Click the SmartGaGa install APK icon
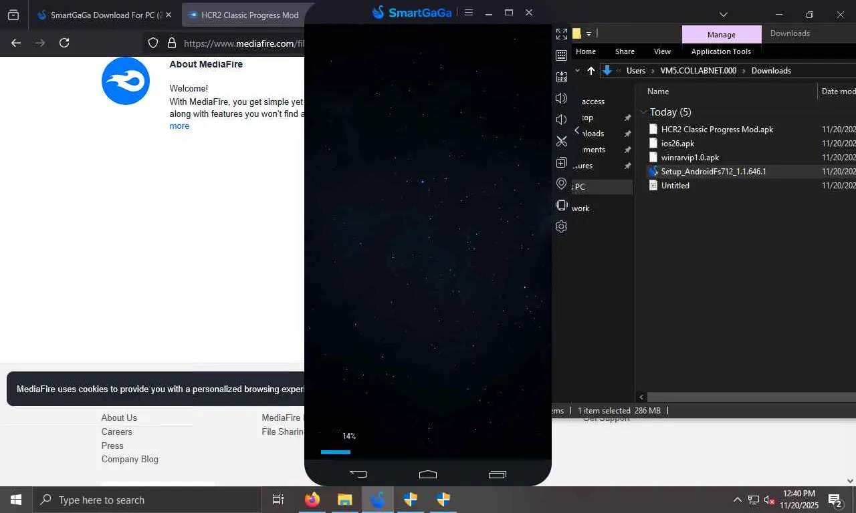The height and width of the screenshot is (513, 856). click(562, 77)
